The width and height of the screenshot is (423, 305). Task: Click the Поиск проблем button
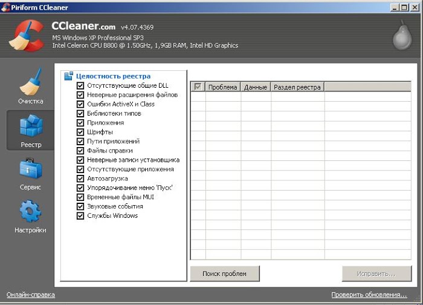(225, 274)
